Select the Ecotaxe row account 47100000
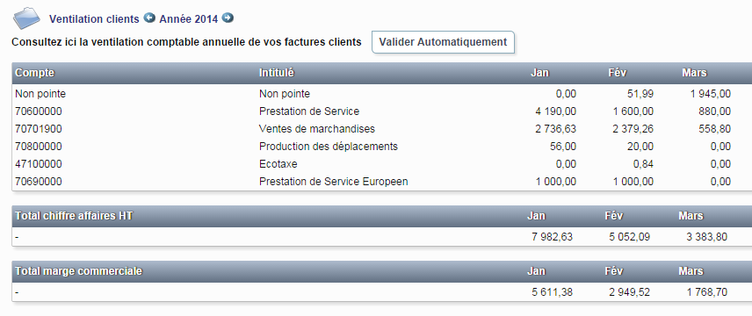 point(39,164)
